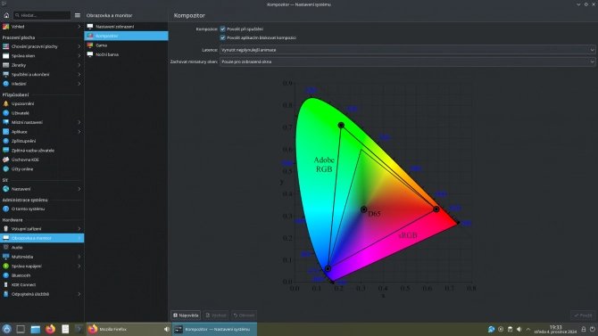Open the Noční barva page

126,54
